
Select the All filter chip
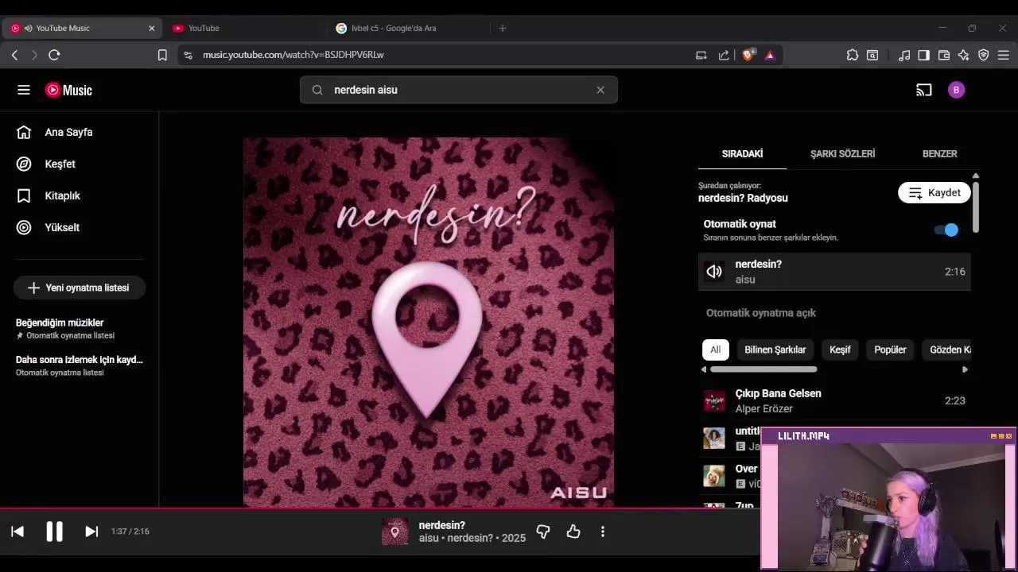(716, 350)
